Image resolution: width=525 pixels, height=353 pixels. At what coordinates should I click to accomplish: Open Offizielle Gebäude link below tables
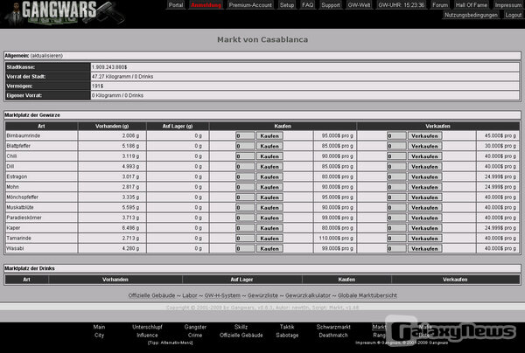pyautogui.click(x=151, y=295)
